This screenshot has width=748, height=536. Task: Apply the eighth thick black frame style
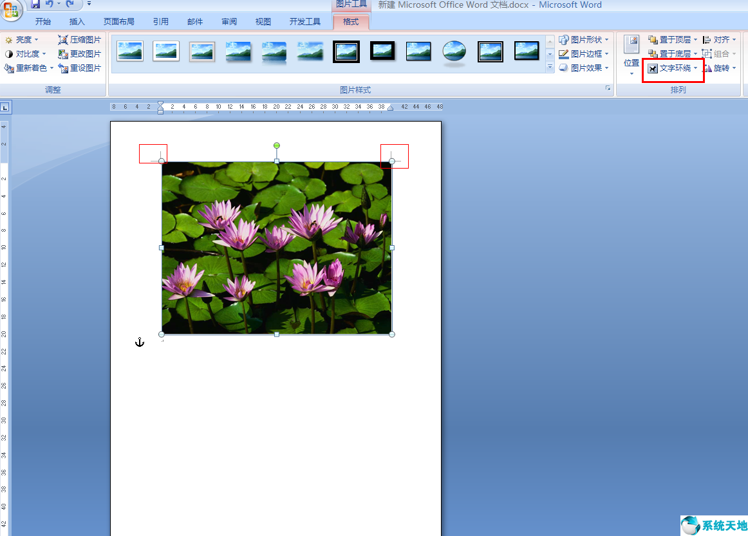(382, 51)
